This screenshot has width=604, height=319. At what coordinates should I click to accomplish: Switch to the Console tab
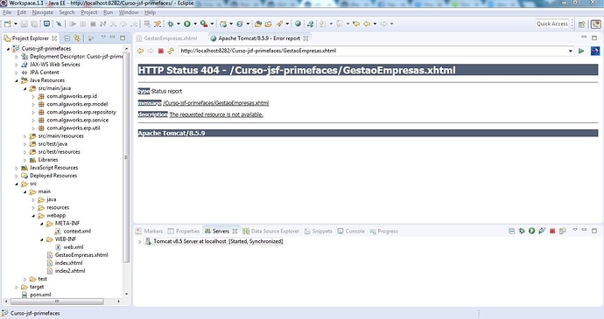351,232
